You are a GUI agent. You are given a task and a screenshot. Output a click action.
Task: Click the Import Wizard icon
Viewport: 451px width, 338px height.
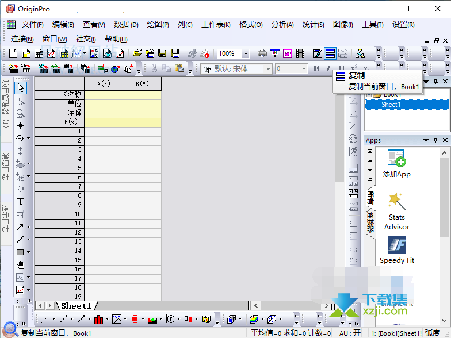point(13,69)
